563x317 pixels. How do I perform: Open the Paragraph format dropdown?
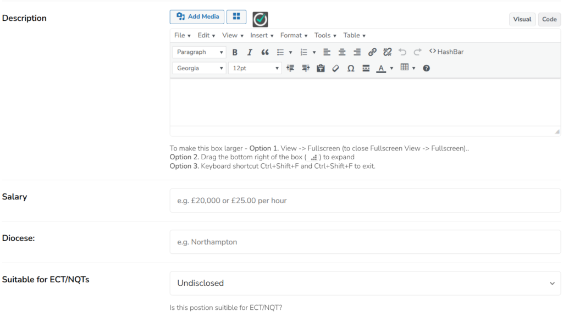coord(199,52)
